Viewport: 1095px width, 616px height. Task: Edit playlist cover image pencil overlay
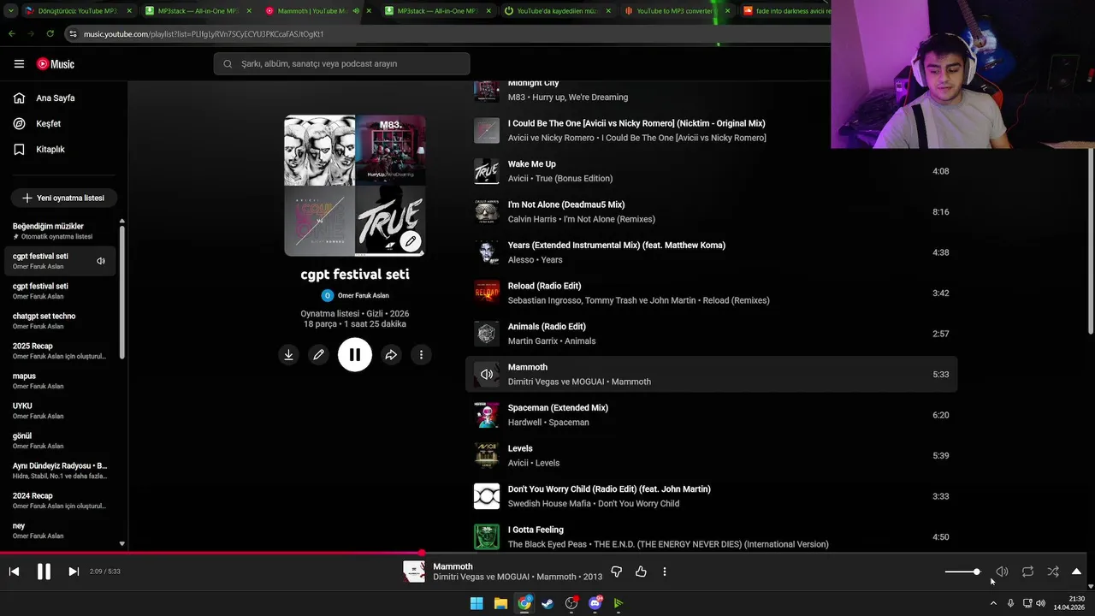[411, 241]
